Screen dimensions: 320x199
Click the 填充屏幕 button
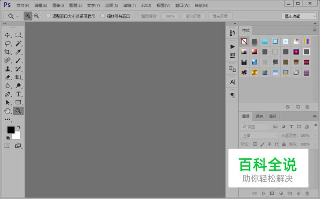pyautogui.click(x=220, y=16)
